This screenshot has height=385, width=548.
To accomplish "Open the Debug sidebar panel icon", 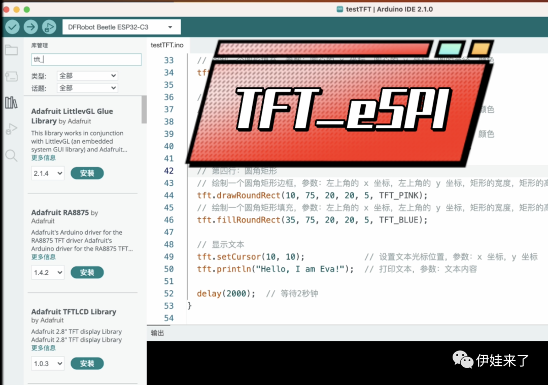I will point(11,129).
